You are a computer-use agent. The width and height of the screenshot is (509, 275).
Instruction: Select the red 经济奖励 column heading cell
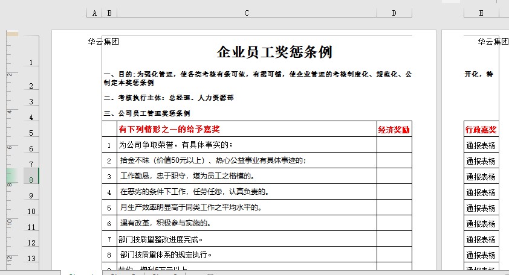coord(394,129)
